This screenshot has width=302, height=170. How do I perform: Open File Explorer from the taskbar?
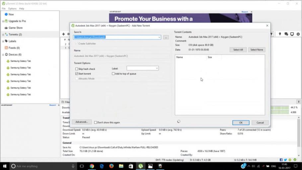click(121, 166)
